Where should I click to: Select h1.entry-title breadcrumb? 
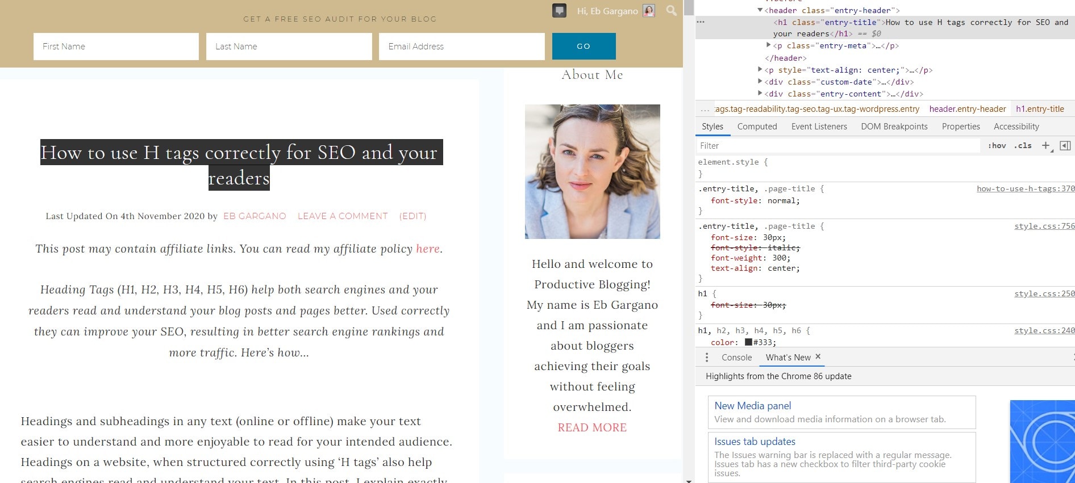point(1040,109)
